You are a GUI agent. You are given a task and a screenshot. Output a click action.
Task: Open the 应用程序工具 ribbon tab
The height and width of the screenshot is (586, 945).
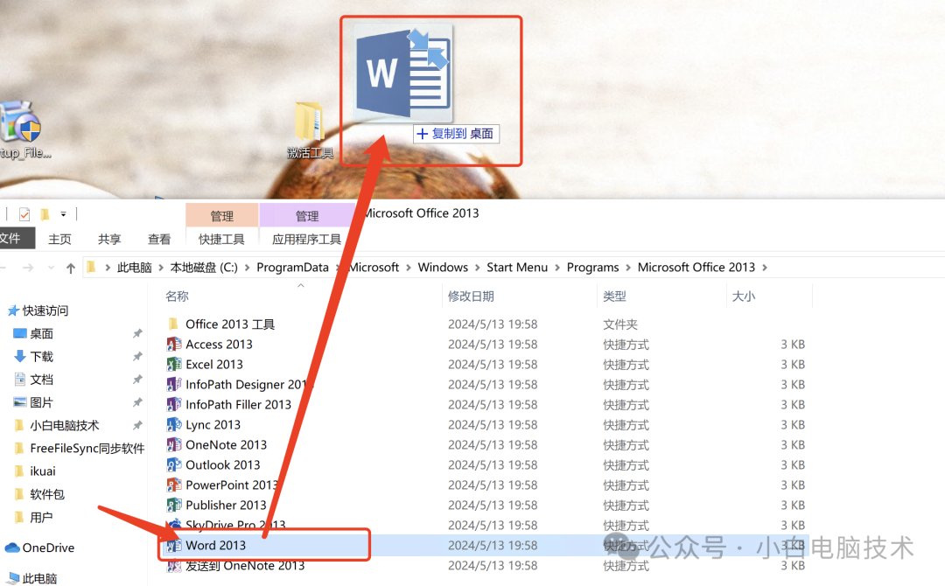pos(307,239)
